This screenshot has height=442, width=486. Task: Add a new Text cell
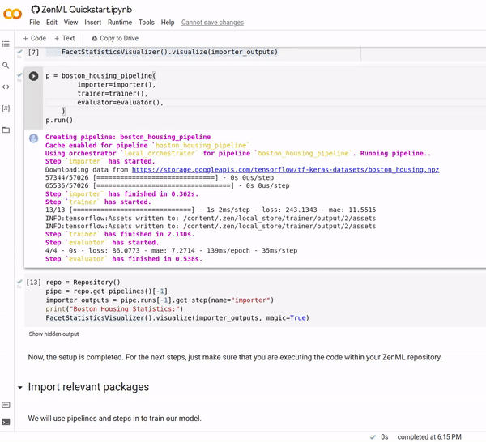click(x=65, y=38)
